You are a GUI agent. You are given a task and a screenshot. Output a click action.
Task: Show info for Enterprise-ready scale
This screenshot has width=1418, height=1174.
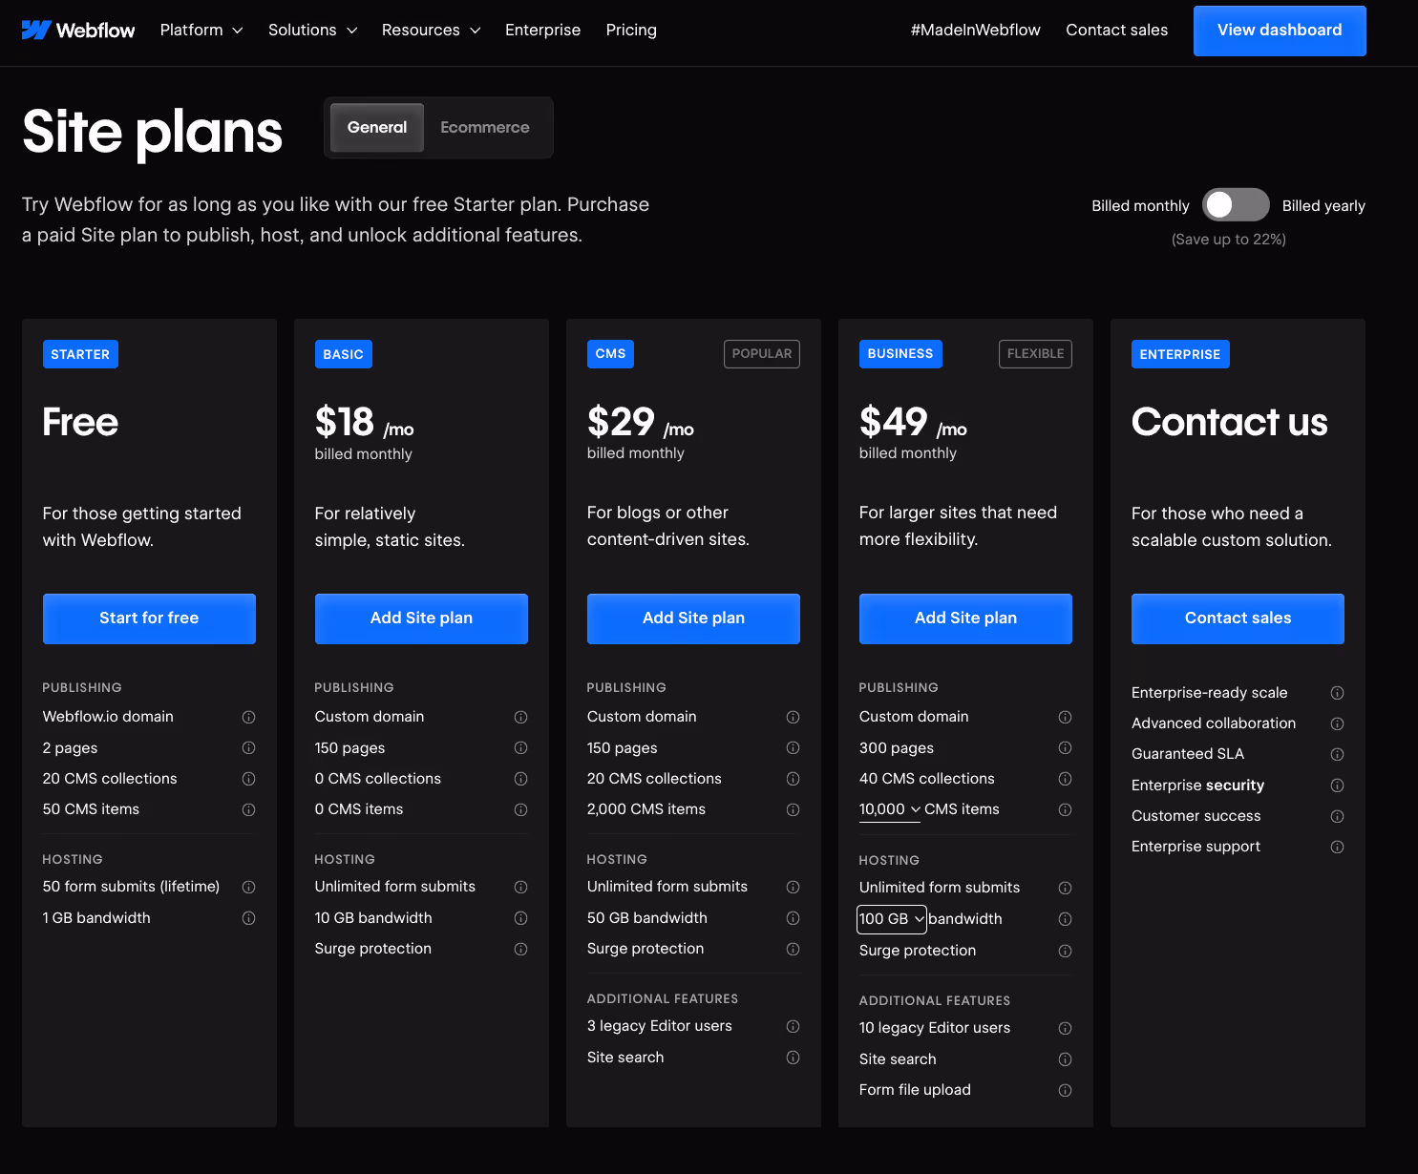click(x=1337, y=693)
